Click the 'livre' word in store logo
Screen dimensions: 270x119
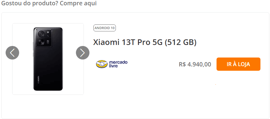pyautogui.click(x=114, y=66)
